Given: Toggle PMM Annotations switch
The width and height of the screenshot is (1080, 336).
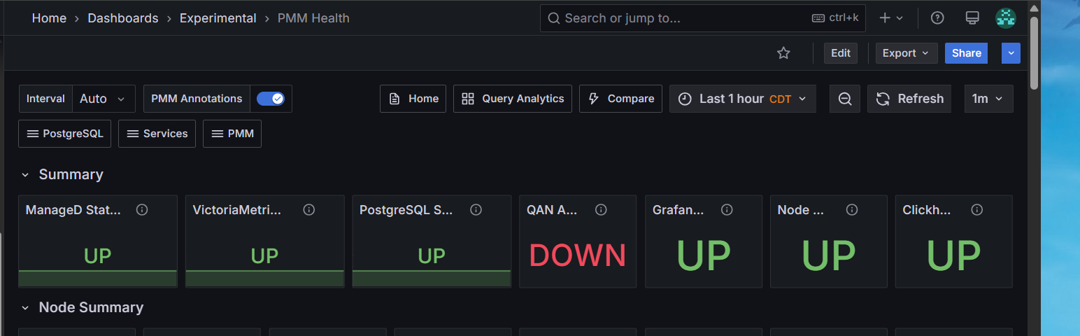Looking at the screenshot, I should [x=271, y=99].
